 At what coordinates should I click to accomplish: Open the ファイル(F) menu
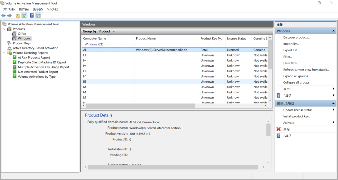[8, 9]
